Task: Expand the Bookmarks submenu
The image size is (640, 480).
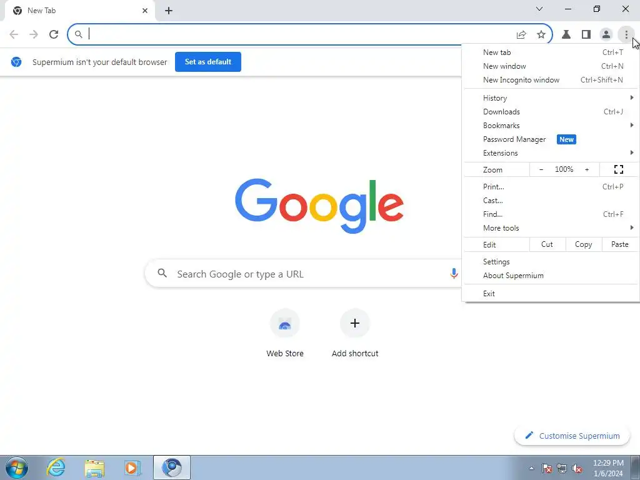Action: point(551,125)
